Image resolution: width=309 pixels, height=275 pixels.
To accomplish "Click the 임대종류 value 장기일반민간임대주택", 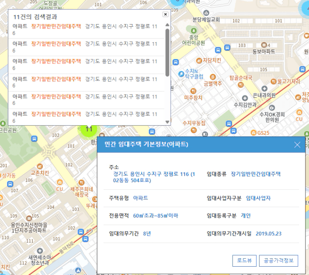I will click(x=256, y=174).
